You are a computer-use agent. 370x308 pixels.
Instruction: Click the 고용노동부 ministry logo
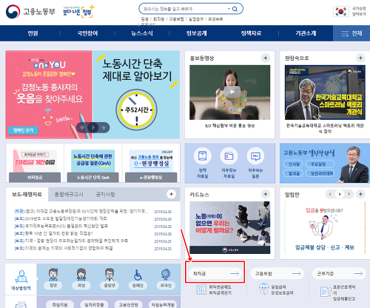30,11
